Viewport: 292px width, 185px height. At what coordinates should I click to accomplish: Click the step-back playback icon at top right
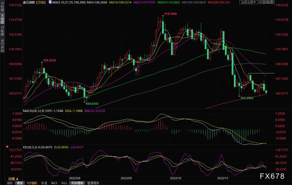[x=265, y=2]
